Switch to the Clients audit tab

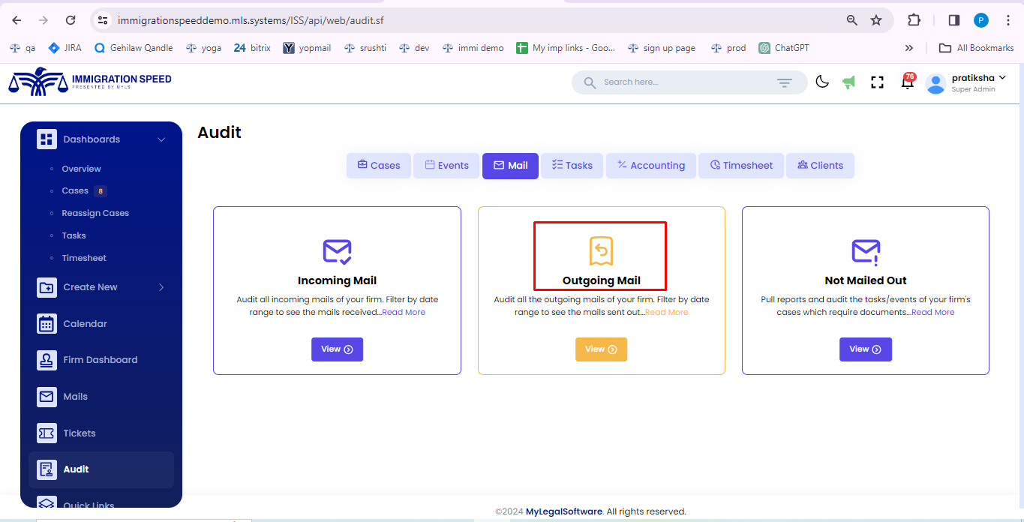pyautogui.click(x=820, y=166)
